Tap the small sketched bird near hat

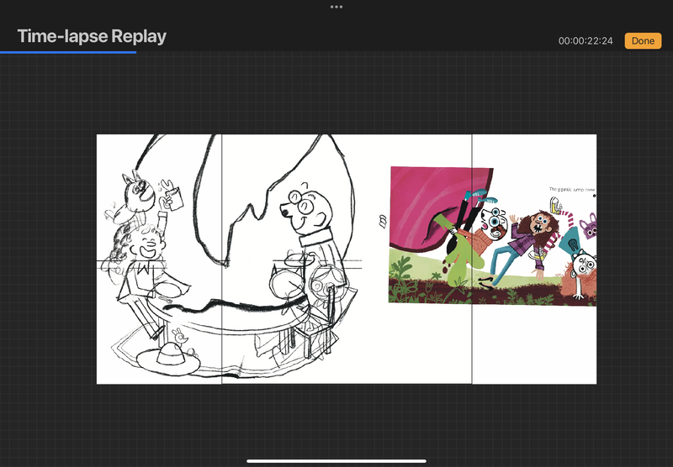point(179,338)
